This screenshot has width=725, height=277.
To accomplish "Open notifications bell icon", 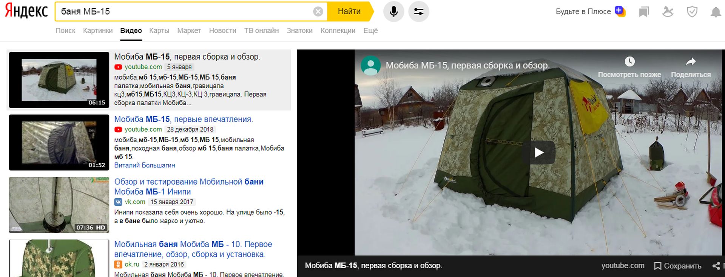I will click(x=715, y=12).
